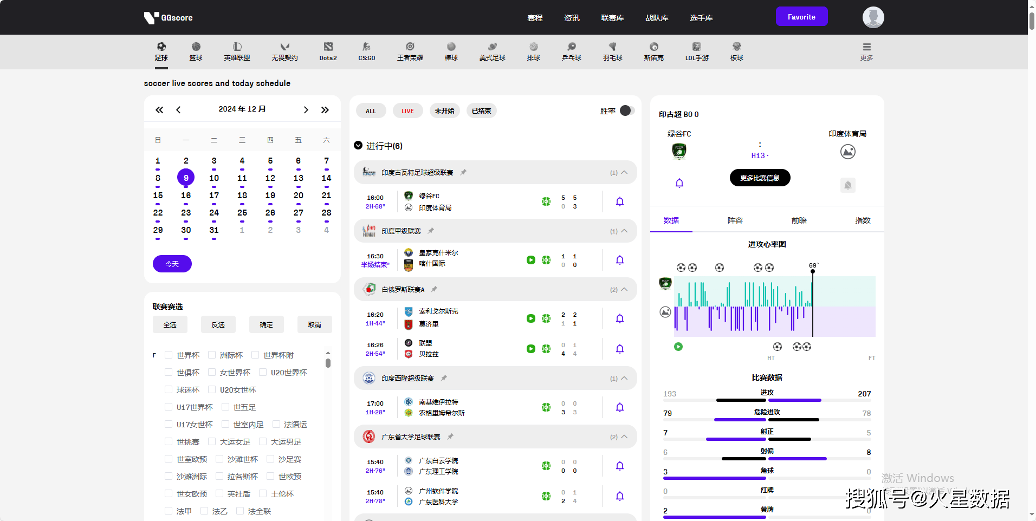1036x521 pixels.
Task: Click the league list scrollbar thumb
Action: click(x=328, y=363)
